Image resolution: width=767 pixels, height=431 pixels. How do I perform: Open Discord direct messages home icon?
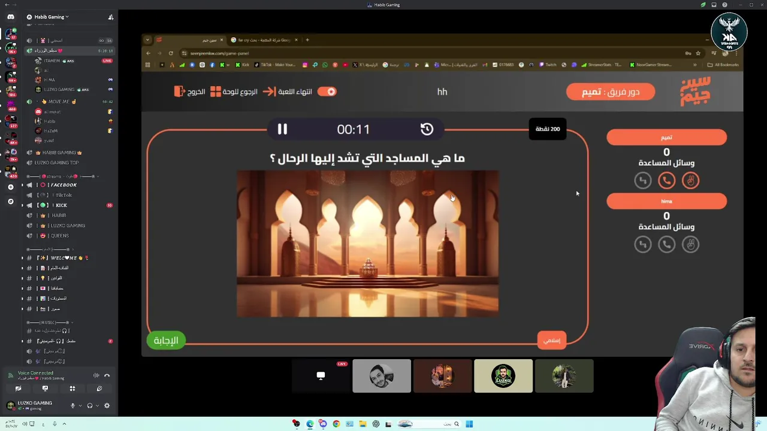[11, 17]
